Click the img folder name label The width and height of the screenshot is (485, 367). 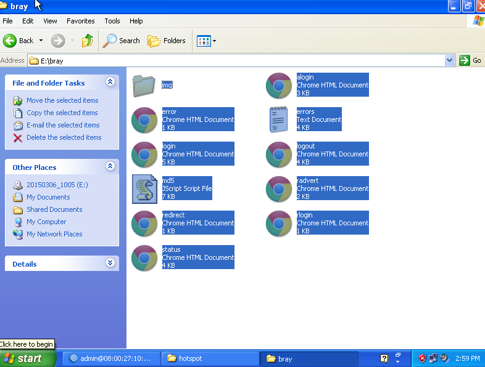(167, 85)
